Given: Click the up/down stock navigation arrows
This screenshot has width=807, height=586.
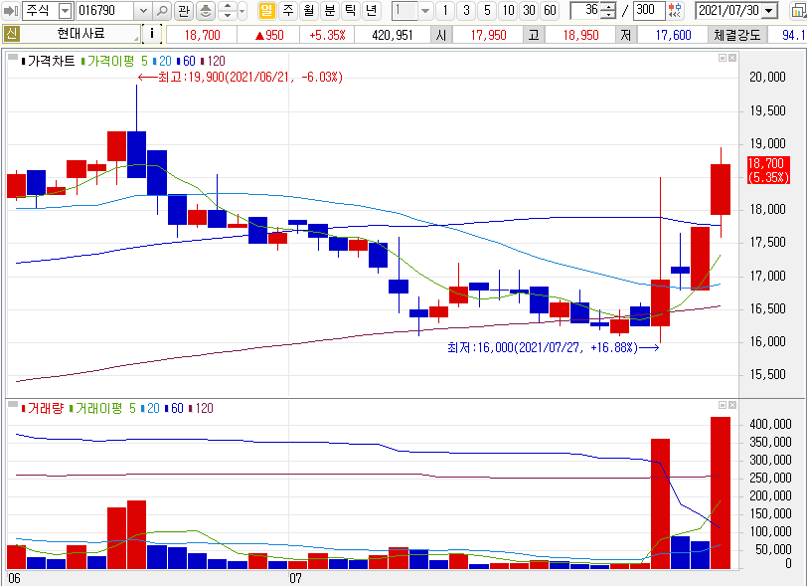Looking at the screenshot, I should point(228,10).
